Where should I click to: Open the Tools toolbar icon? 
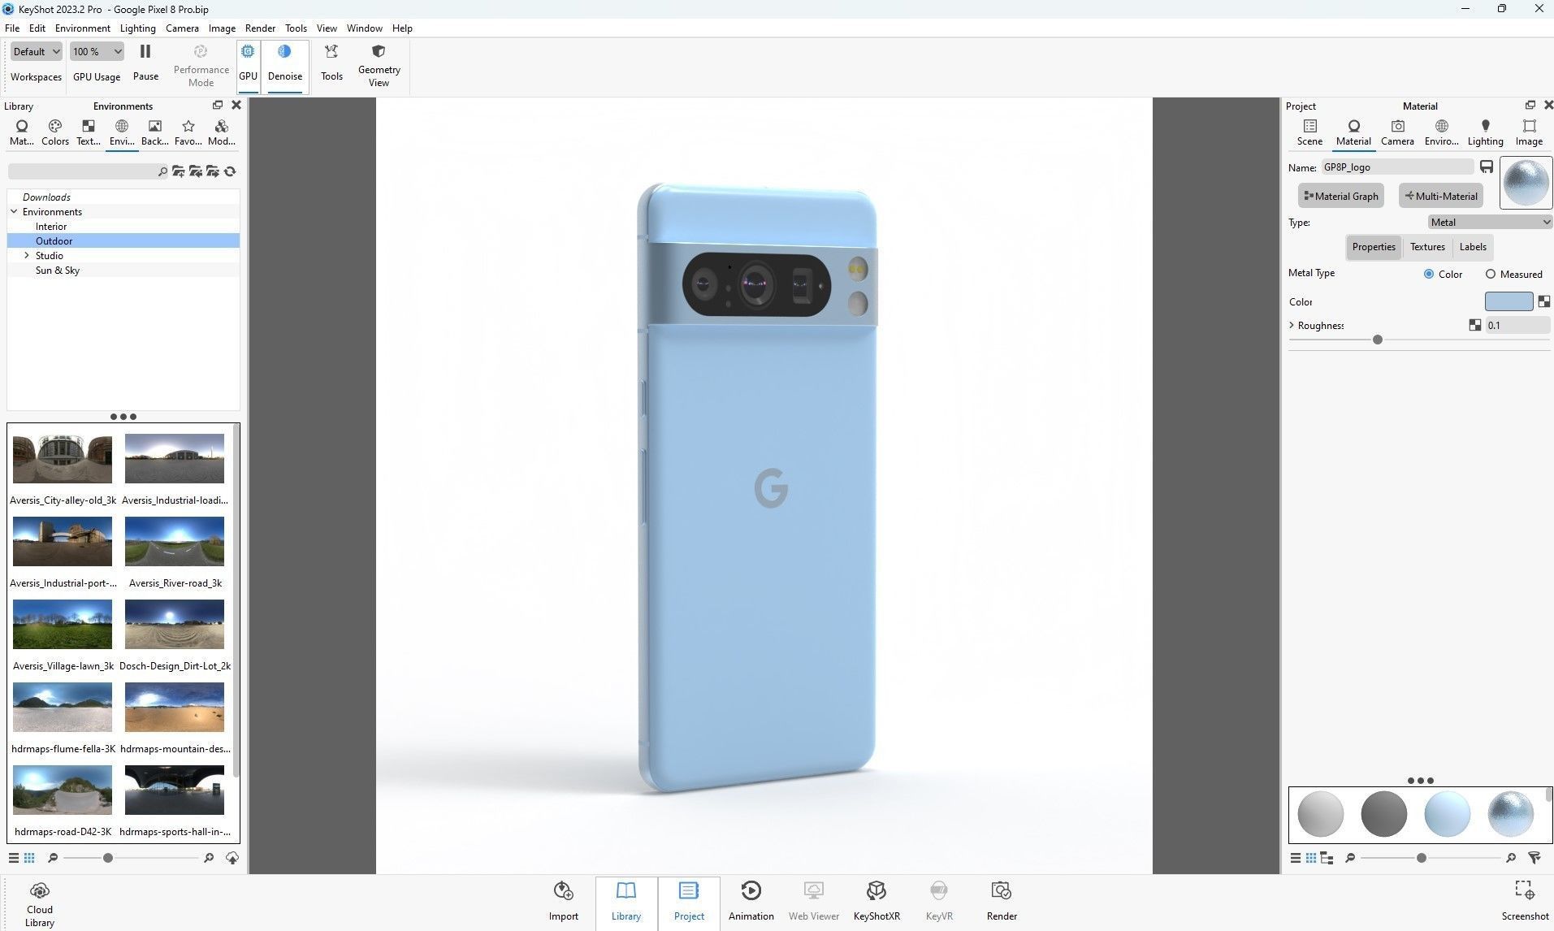(x=331, y=63)
